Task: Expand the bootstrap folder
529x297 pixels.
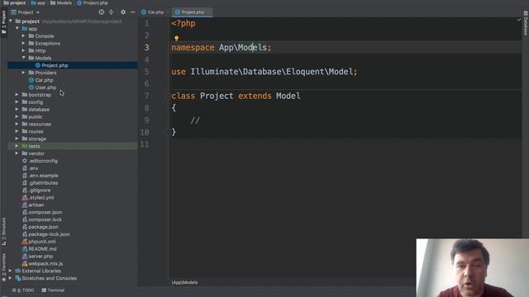Action: (17, 95)
